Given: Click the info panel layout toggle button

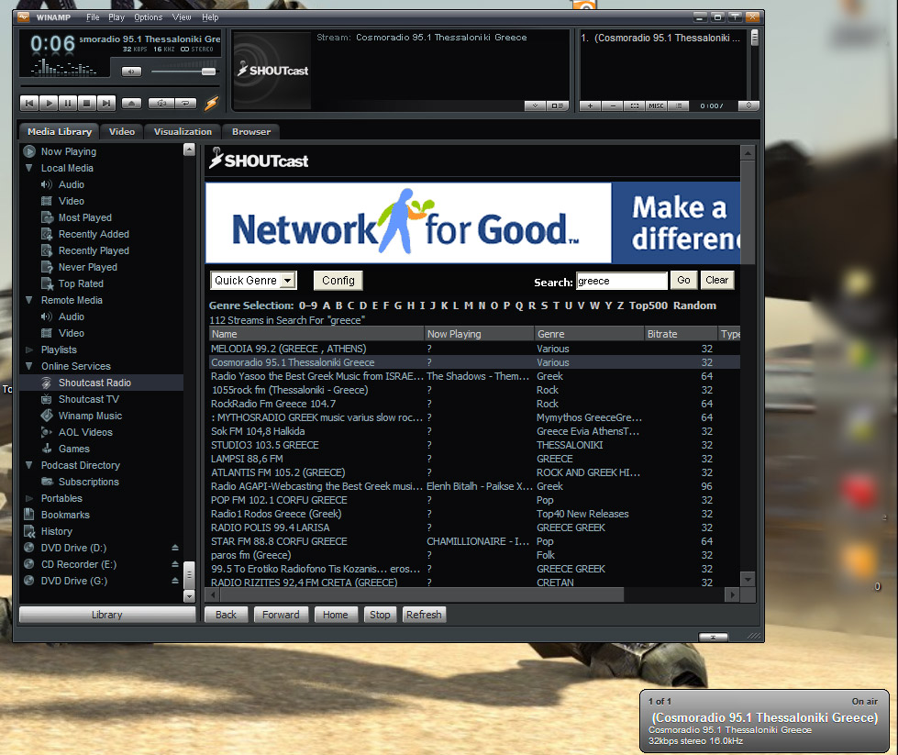Looking at the screenshot, I should tap(557, 106).
